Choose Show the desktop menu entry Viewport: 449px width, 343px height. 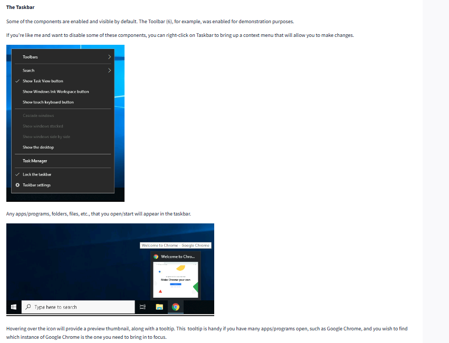pos(38,148)
